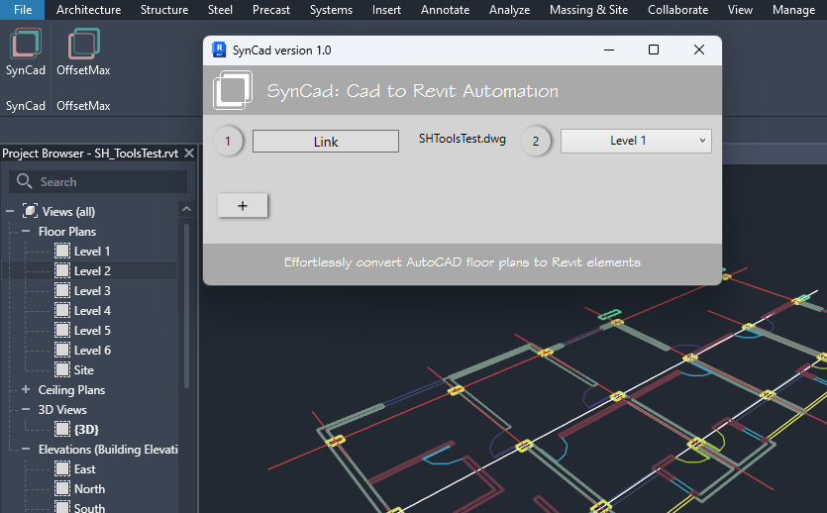The height and width of the screenshot is (513, 827).
Task: Switch to the Analyze ribbon tab
Action: pos(509,10)
